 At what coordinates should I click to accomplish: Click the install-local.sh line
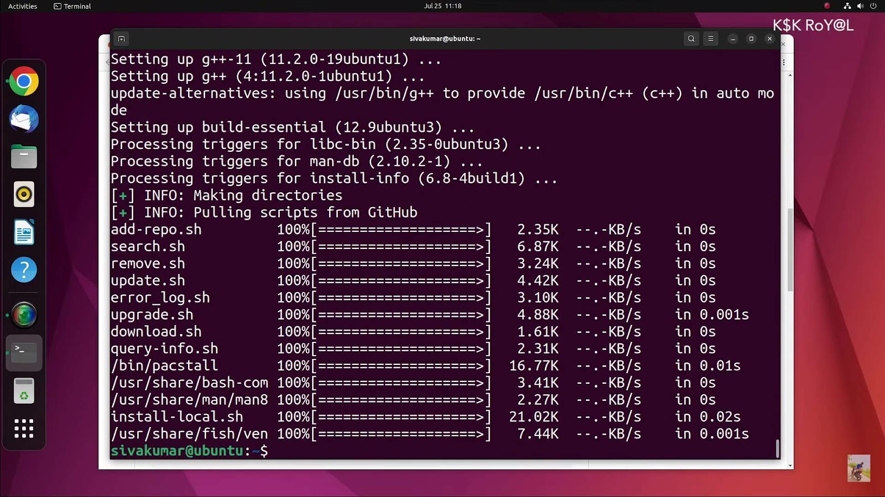tap(426, 417)
